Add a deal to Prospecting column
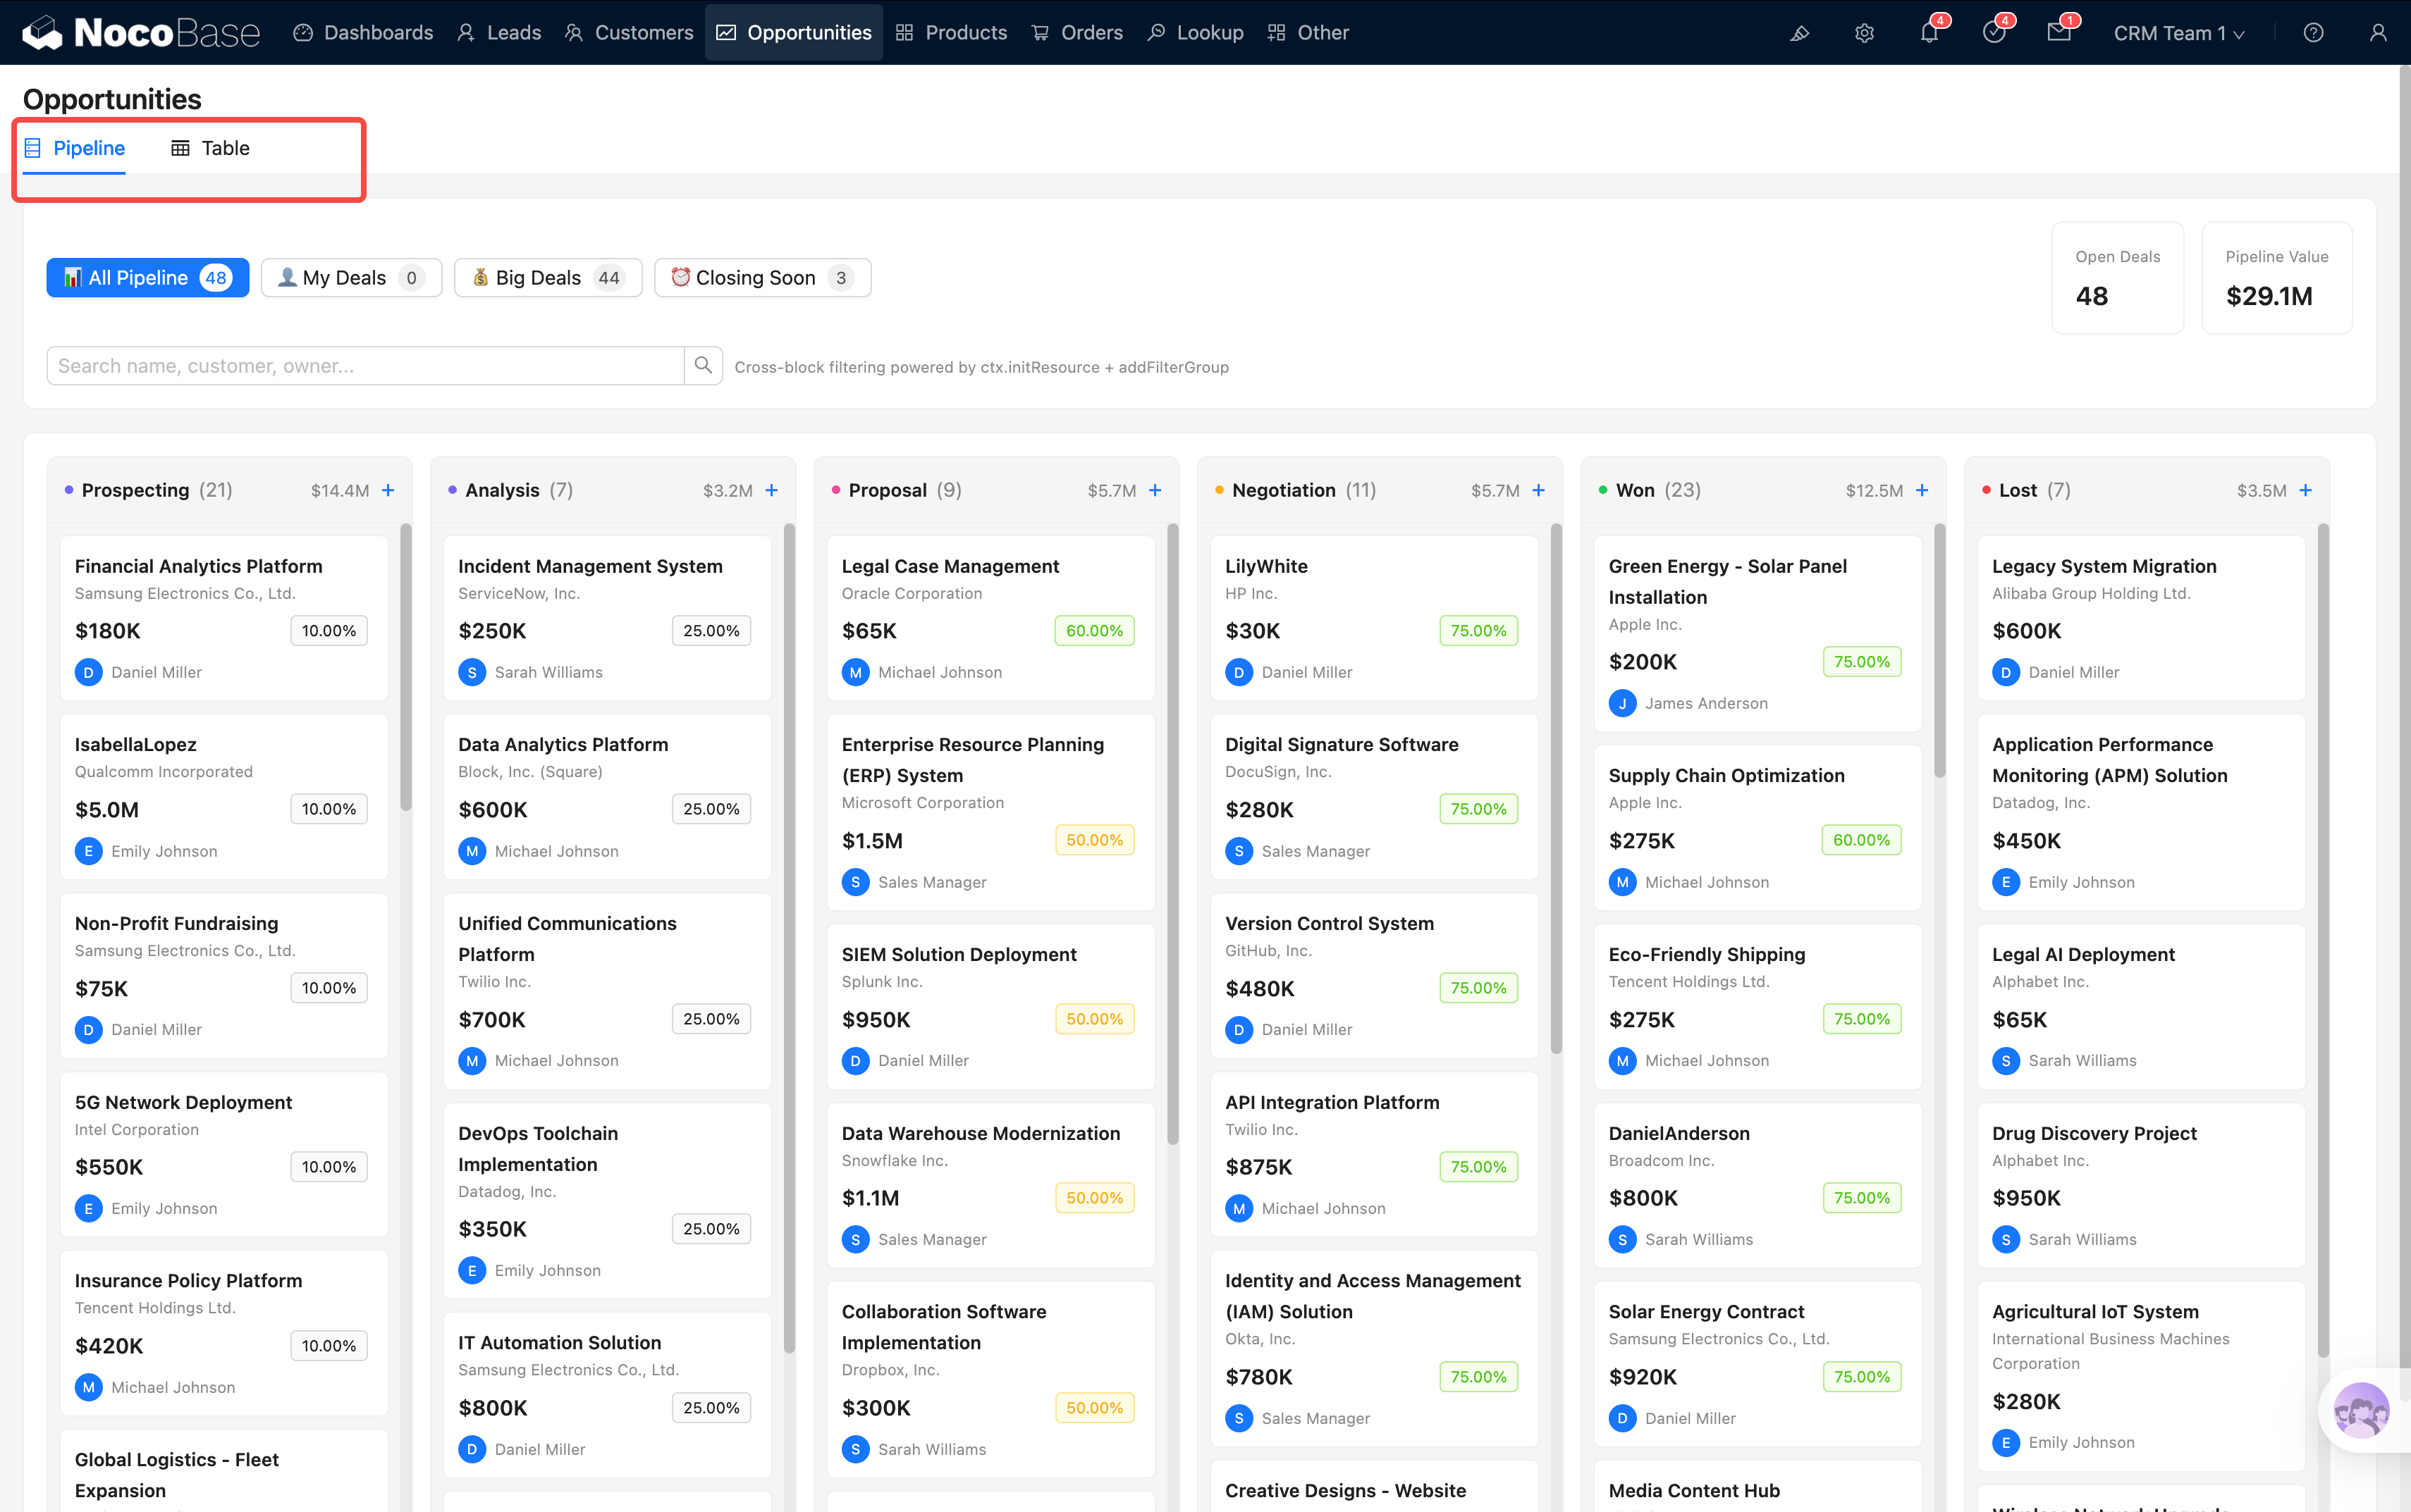 [389, 490]
